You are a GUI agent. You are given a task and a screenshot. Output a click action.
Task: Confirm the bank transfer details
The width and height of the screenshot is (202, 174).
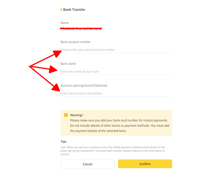pos(145,164)
